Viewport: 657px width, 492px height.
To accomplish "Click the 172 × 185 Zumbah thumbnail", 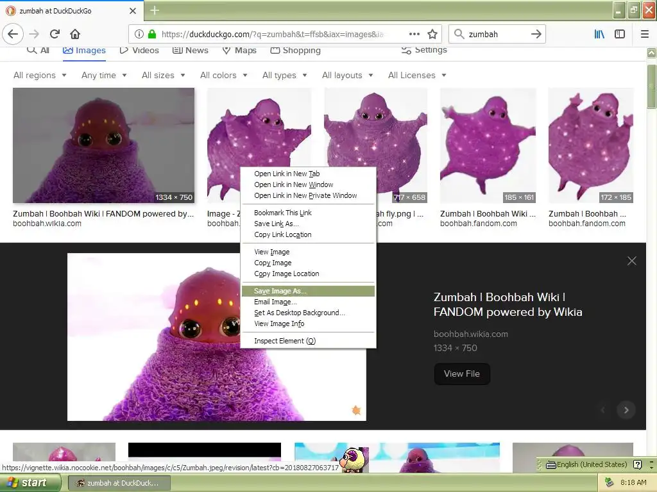I will click(x=591, y=145).
